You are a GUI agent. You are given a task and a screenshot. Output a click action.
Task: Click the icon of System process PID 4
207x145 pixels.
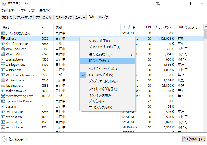tap(3, 106)
